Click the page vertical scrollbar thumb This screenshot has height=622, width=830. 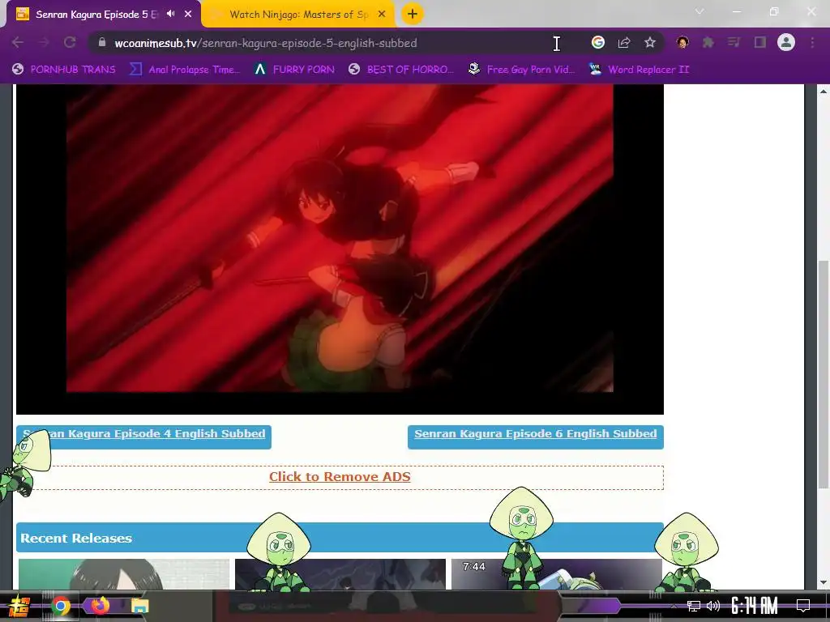click(824, 374)
